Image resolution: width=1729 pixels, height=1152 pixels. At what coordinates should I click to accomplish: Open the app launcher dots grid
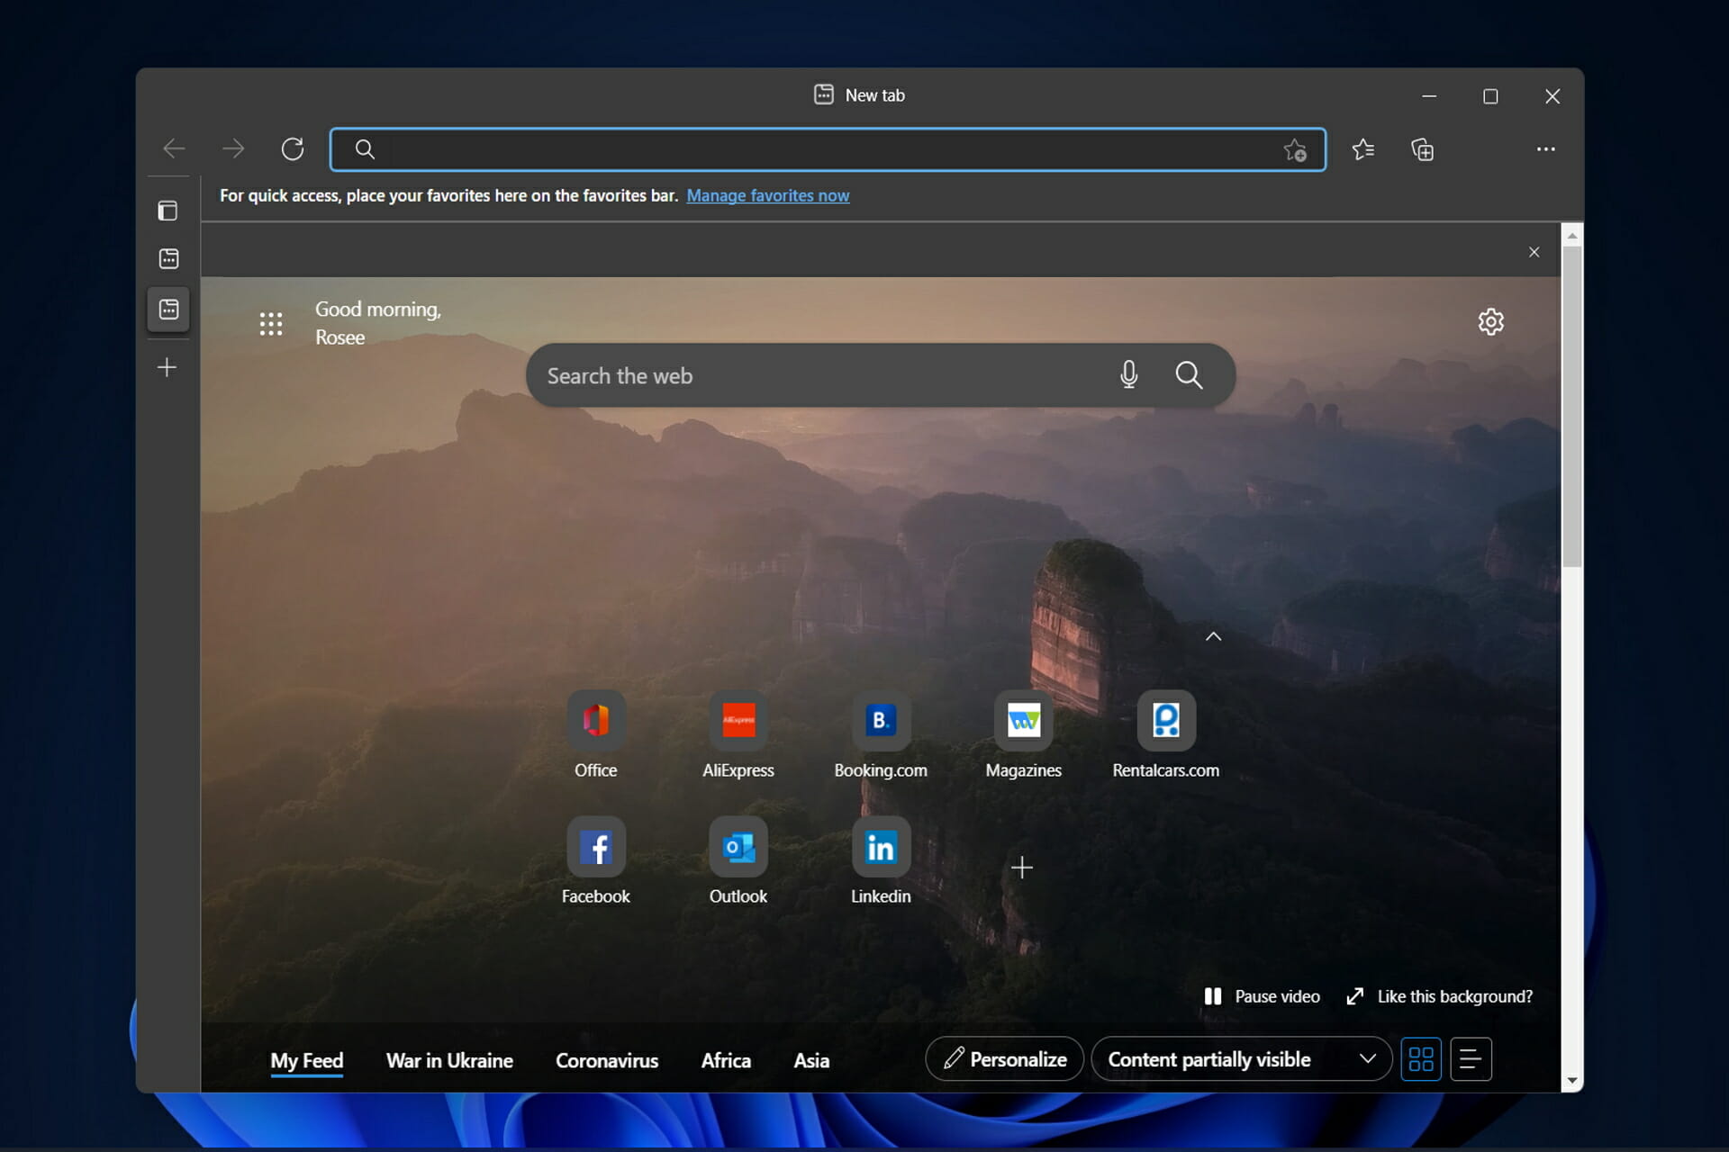(271, 324)
